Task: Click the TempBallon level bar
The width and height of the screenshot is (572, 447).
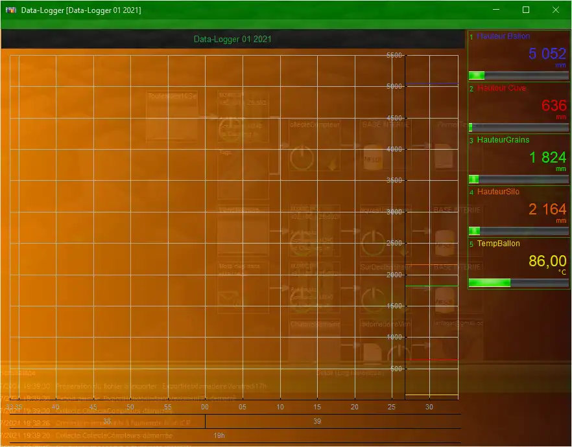Action: (518, 282)
